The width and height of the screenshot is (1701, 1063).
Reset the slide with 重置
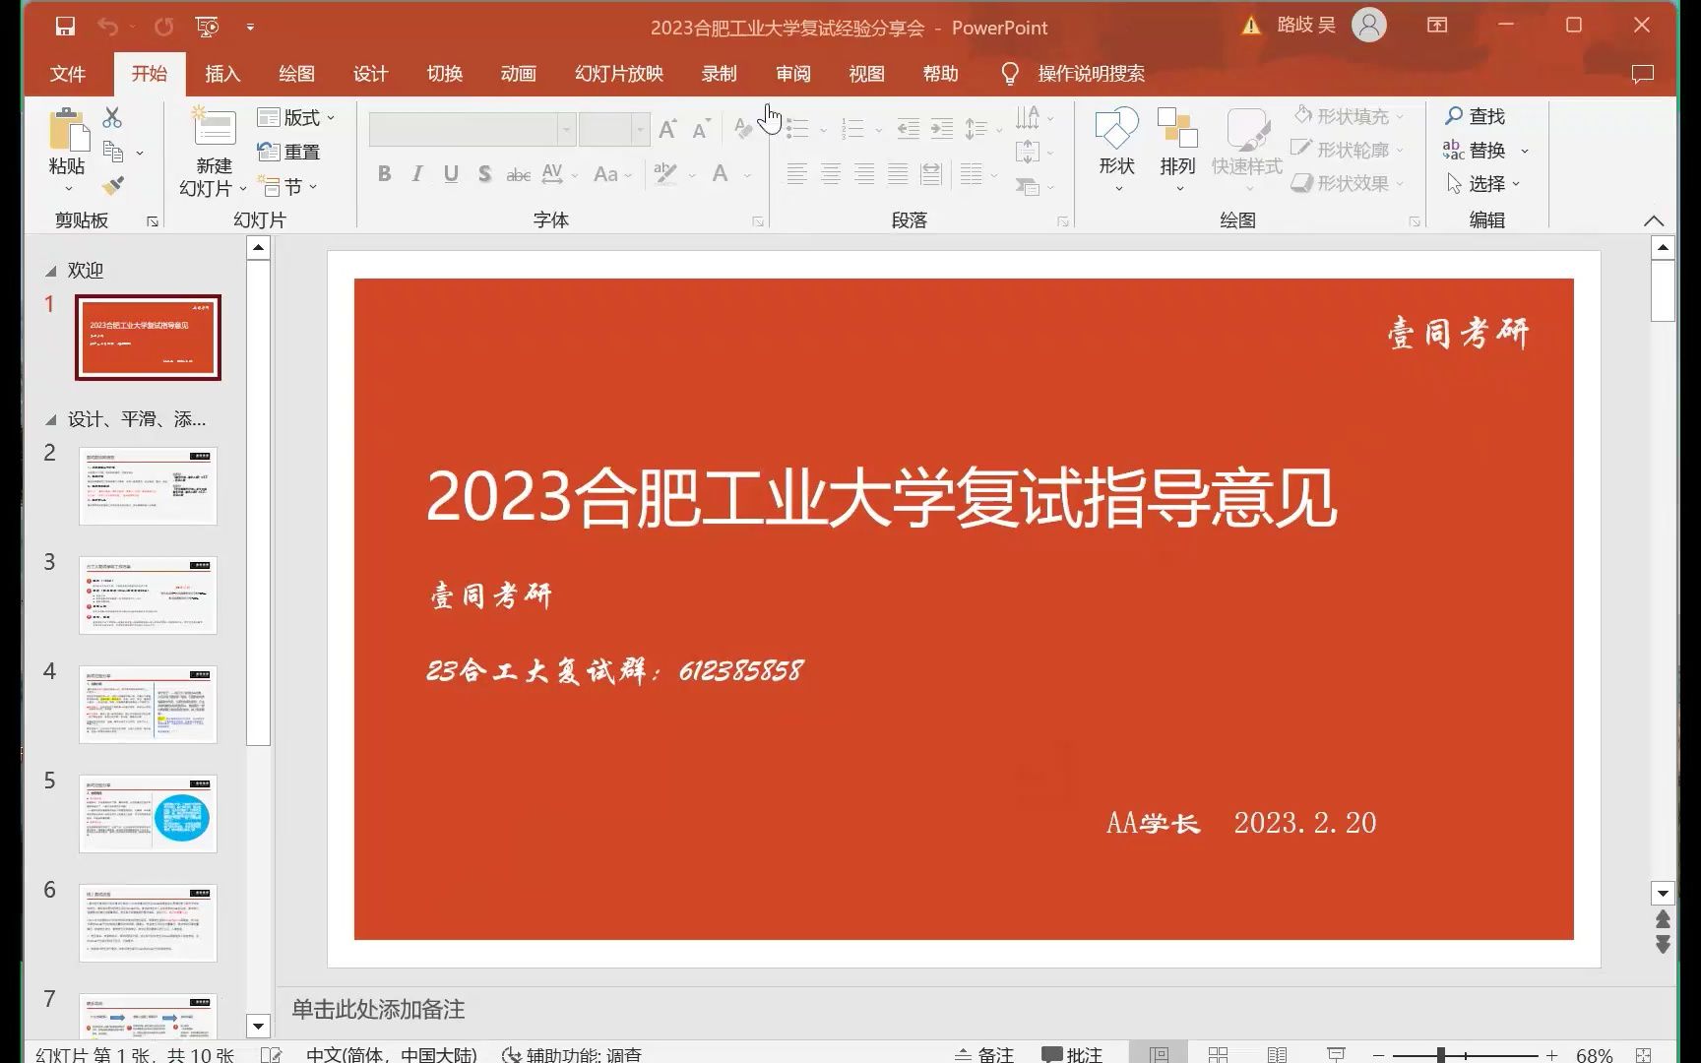point(288,152)
